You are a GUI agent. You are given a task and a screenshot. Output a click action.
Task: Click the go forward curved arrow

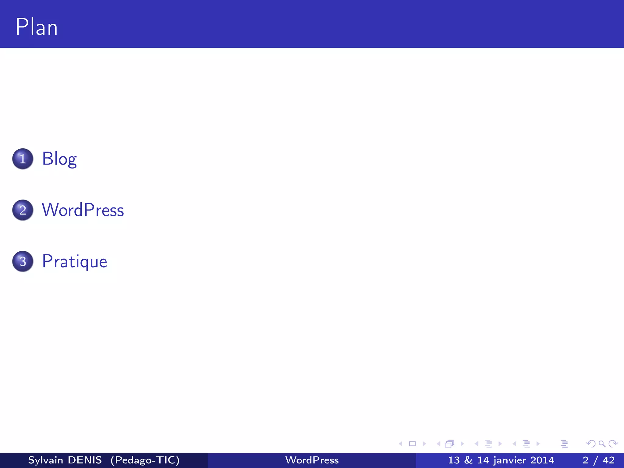click(613, 444)
